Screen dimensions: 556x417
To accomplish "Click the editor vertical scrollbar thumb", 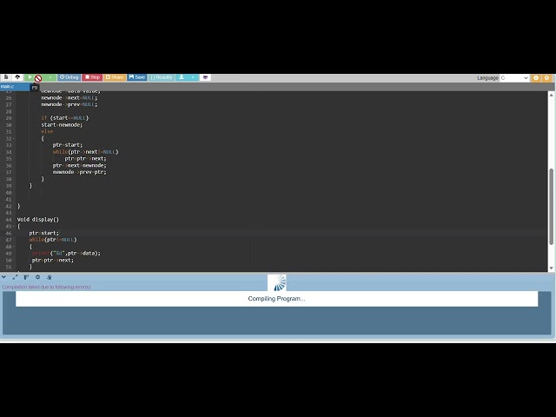I will (552, 207).
